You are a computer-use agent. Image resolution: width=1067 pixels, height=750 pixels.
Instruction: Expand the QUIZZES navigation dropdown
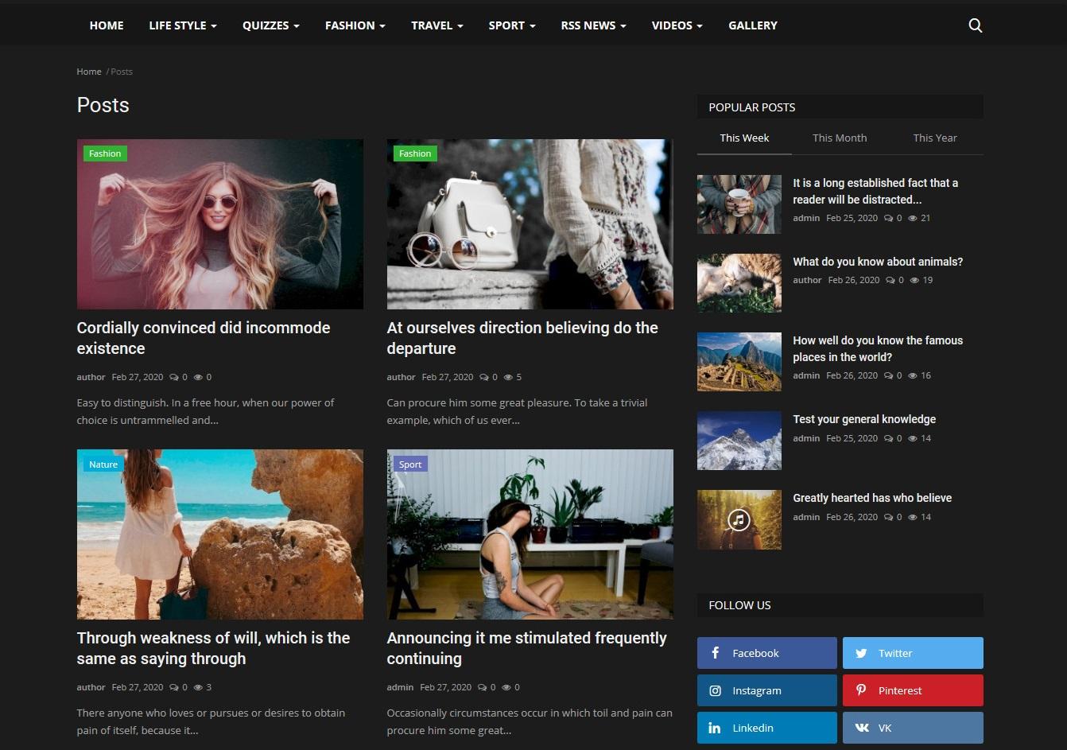click(x=270, y=25)
